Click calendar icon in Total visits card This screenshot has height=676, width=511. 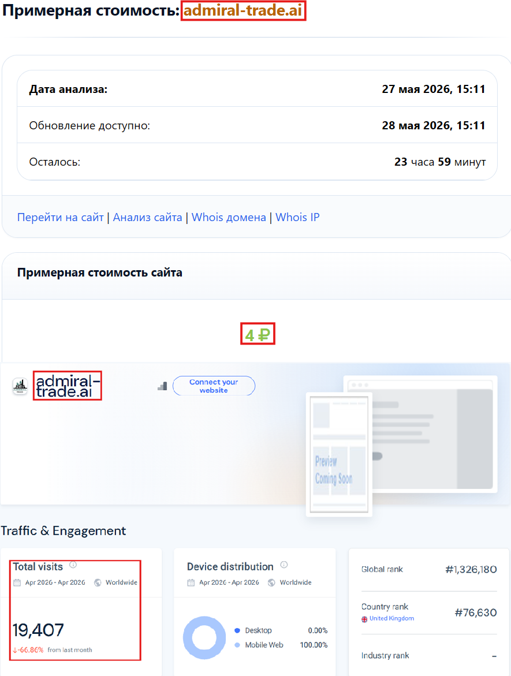pos(17,583)
